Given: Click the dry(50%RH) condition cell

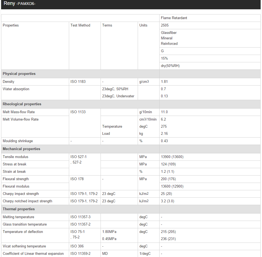Looking at the screenshot, I should tap(210, 66).
